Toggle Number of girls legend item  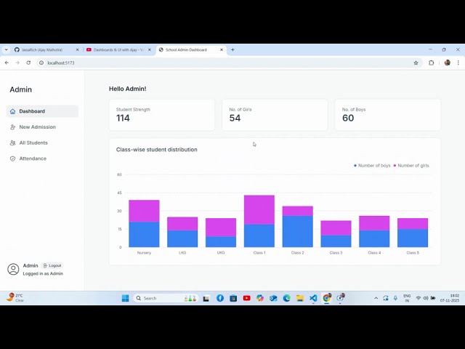coord(411,166)
